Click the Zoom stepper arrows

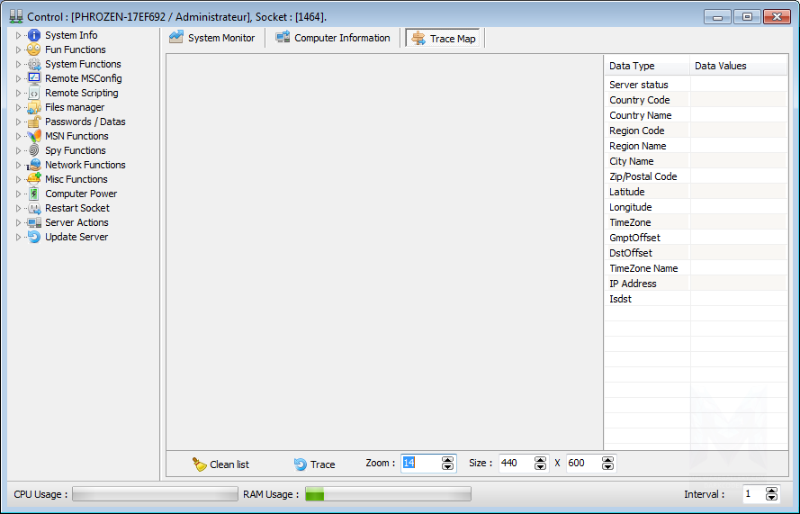click(x=448, y=464)
